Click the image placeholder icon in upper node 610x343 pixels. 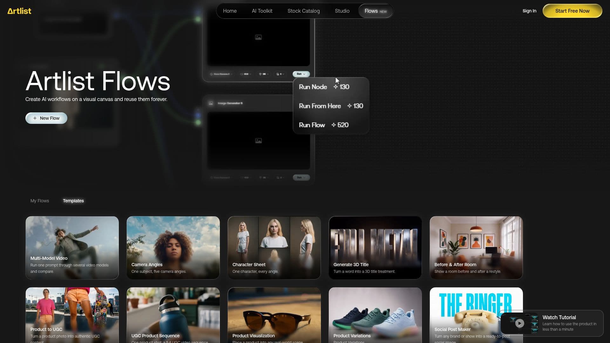(258, 37)
